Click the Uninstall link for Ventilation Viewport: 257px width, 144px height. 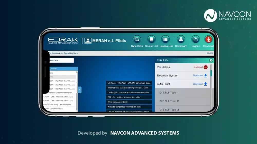tap(198, 67)
